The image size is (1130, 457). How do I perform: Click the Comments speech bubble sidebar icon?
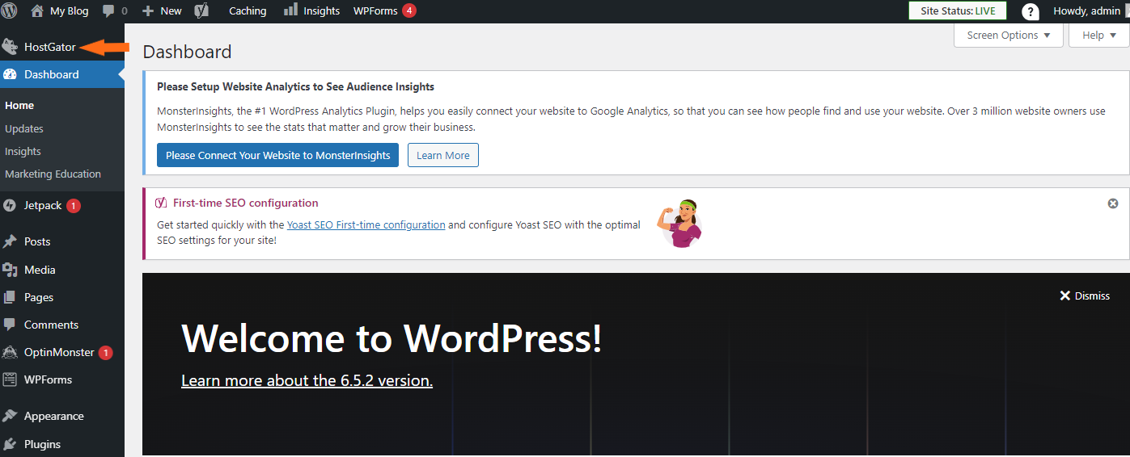[x=10, y=325]
